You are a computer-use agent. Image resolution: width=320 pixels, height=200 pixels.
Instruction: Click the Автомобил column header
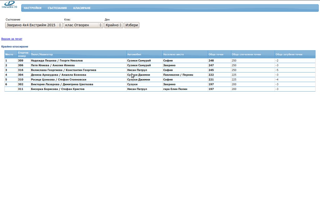(x=134, y=54)
